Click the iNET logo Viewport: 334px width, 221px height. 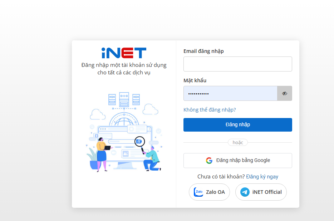124,53
